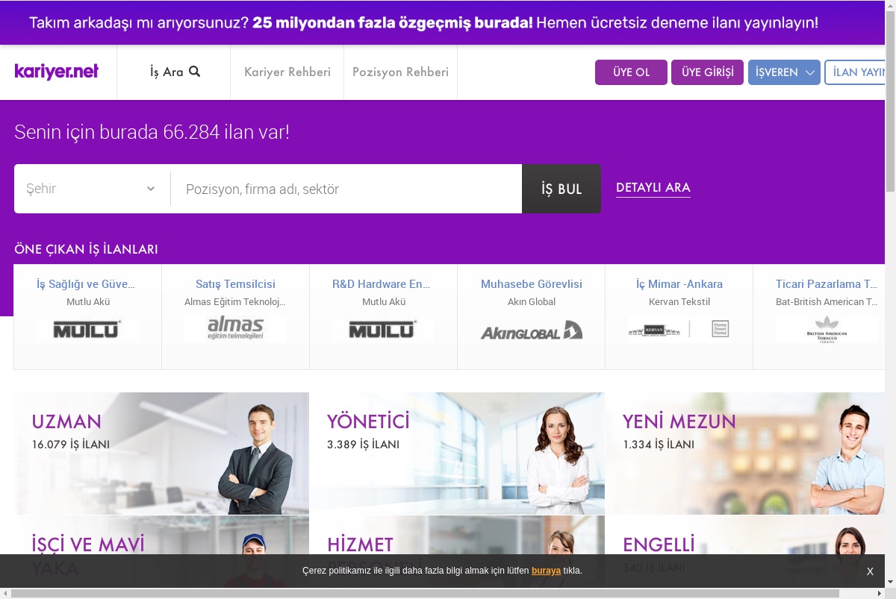This screenshot has height=599, width=896.
Task: Click the Mutlu logo under R&D Hardware listing
Action: point(383,329)
